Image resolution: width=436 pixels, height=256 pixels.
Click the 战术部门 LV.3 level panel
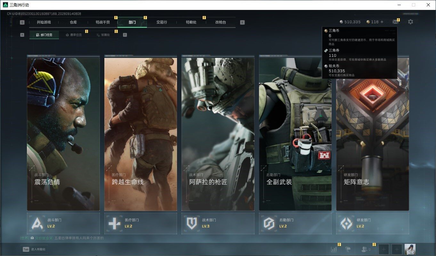coord(218,223)
